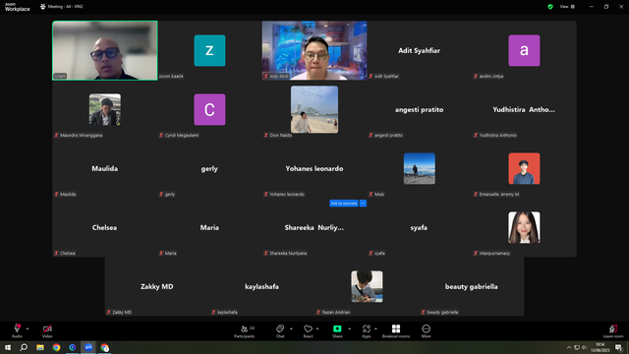
Task: Open the More options menu
Action: 426,331
